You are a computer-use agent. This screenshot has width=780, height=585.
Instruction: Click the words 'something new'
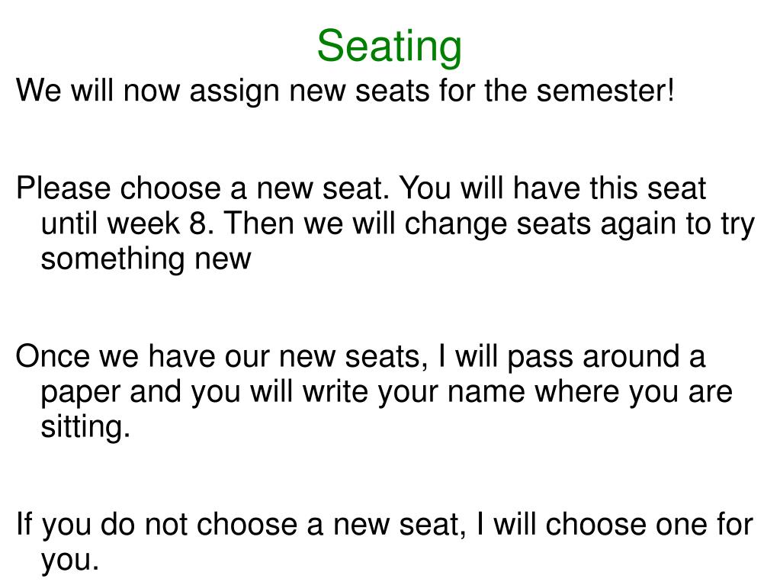(146, 259)
